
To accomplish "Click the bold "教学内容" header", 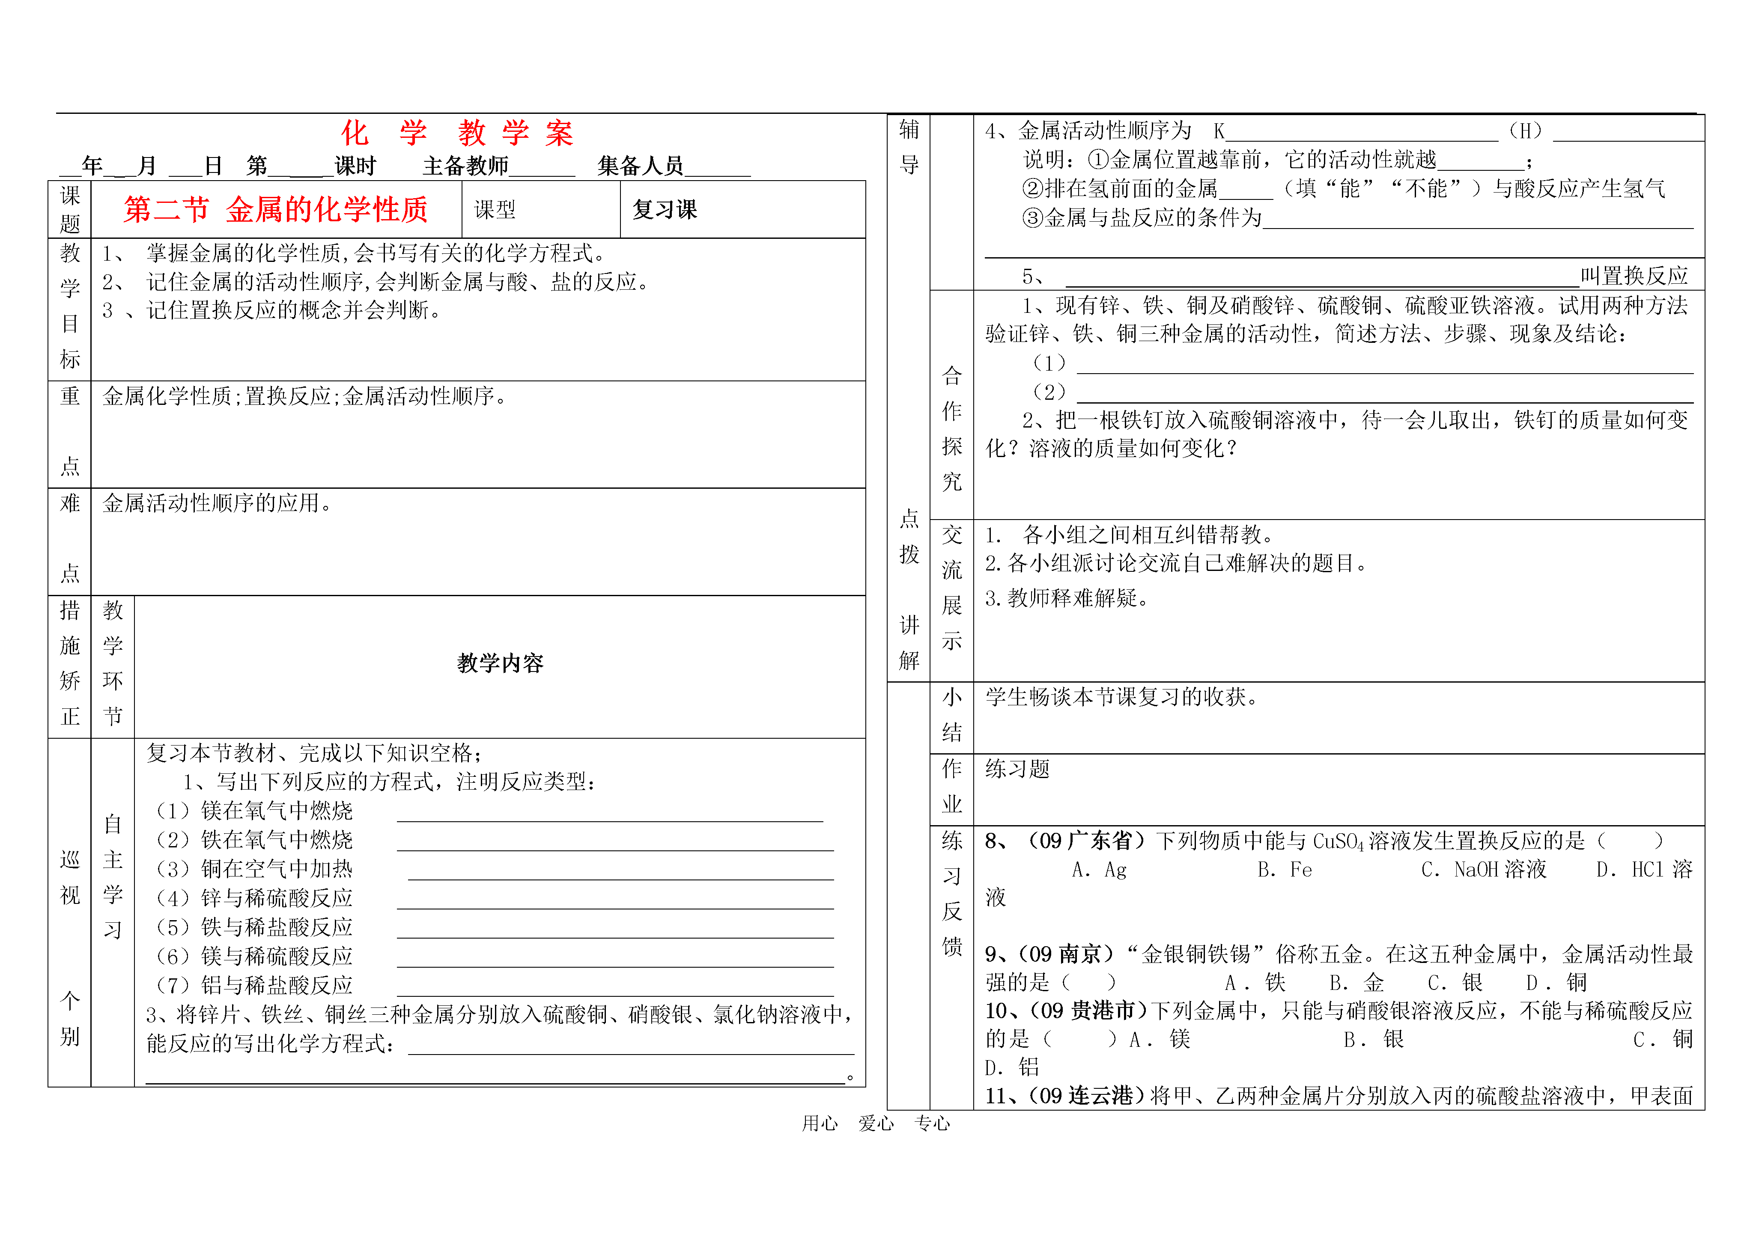I will pyautogui.click(x=500, y=663).
